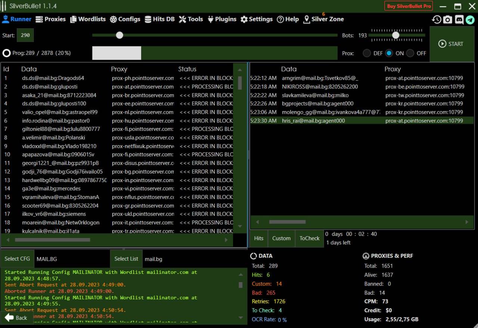The width and height of the screenshot is (478, 328).
Task: Go to the Hits DB section
Action: 159,19
